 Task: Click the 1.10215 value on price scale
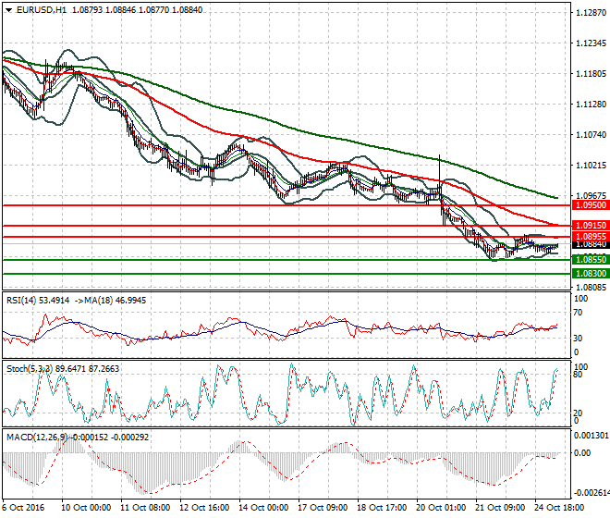pyautogui.click(x=588, y=166)
